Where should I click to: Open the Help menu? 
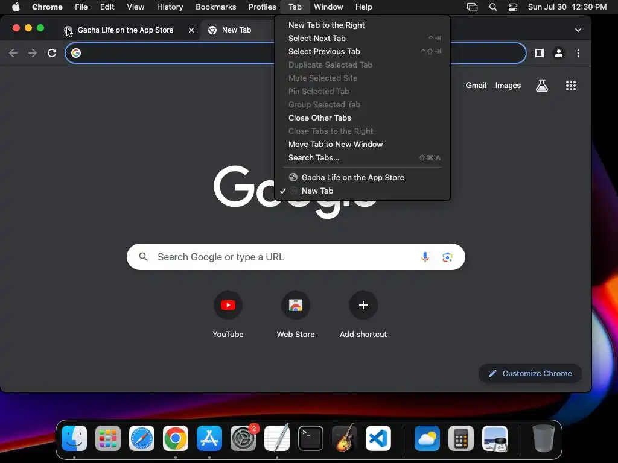point(363,7)
